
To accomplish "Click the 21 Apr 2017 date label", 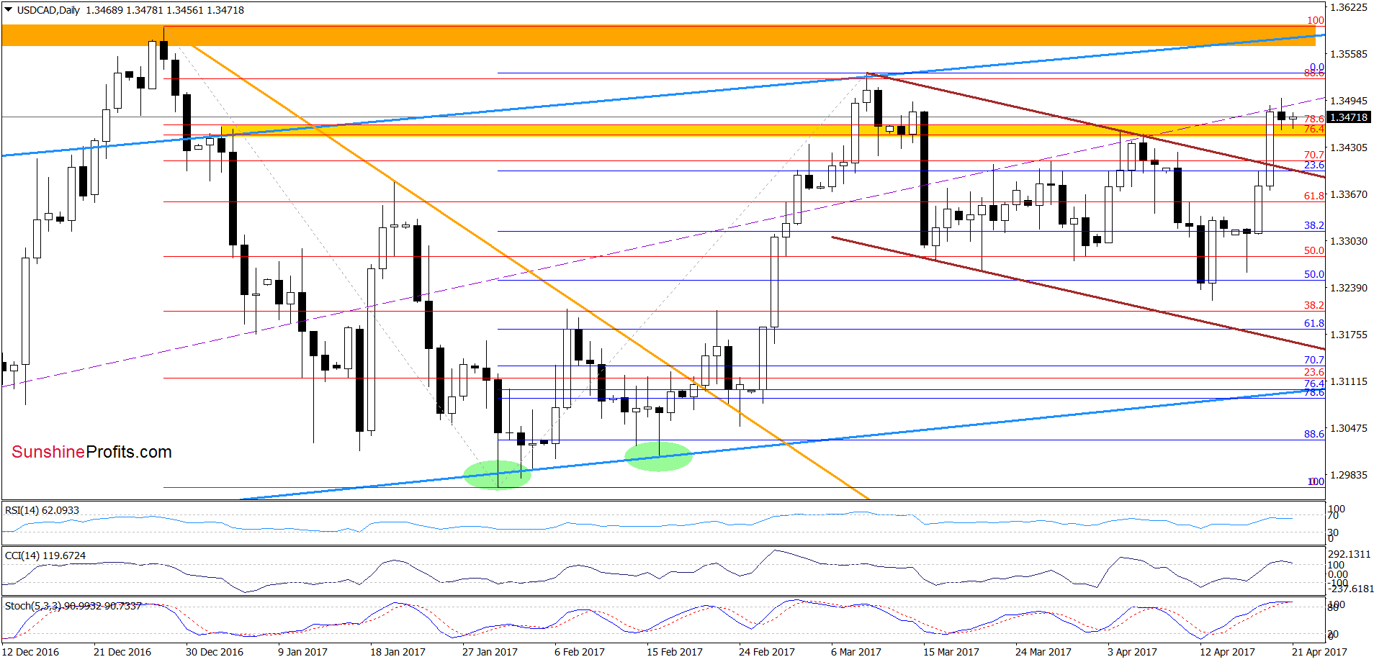I will pos(1319,652).
